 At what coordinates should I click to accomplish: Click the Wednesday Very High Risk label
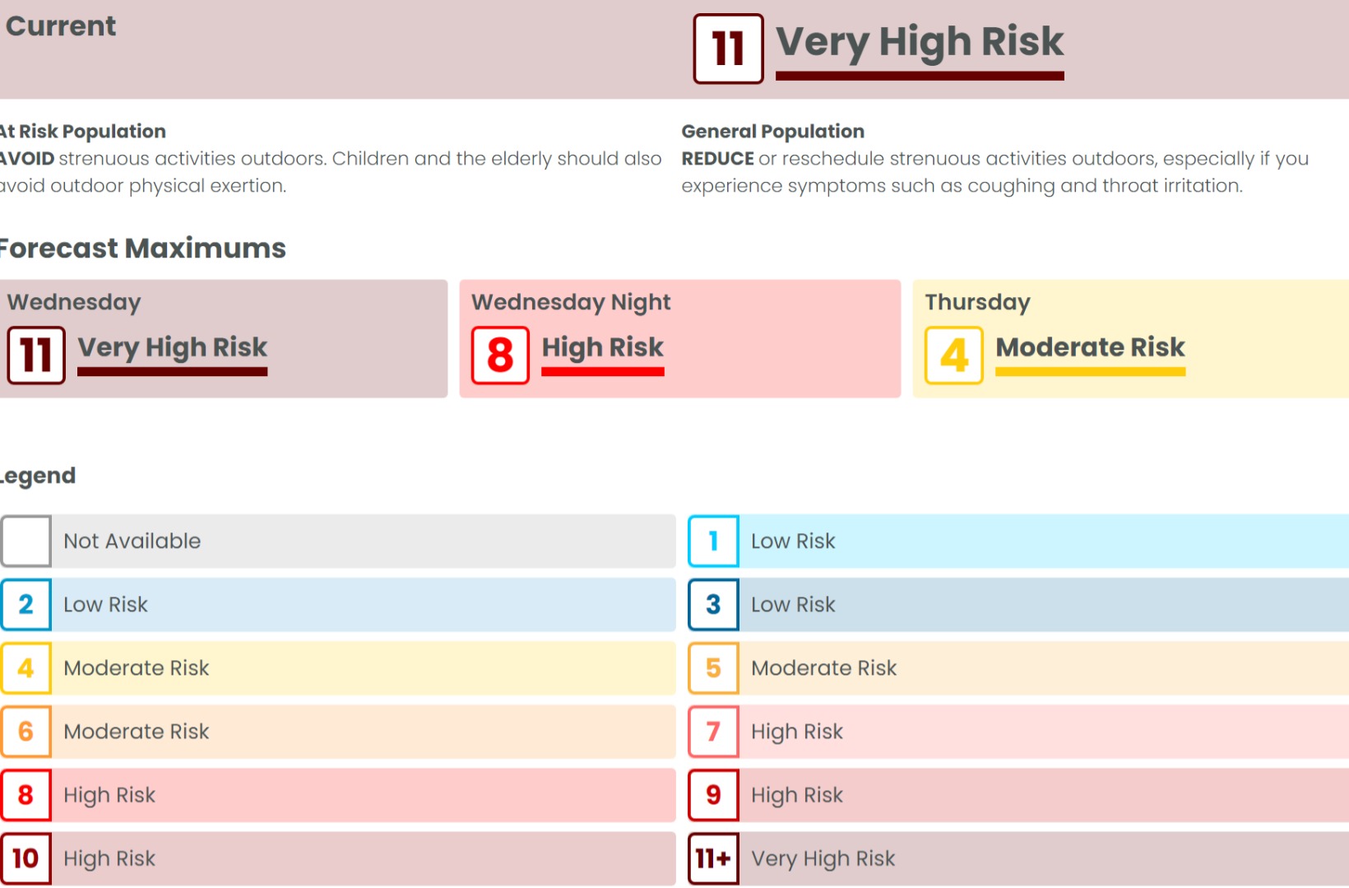(x=172, y=347)
